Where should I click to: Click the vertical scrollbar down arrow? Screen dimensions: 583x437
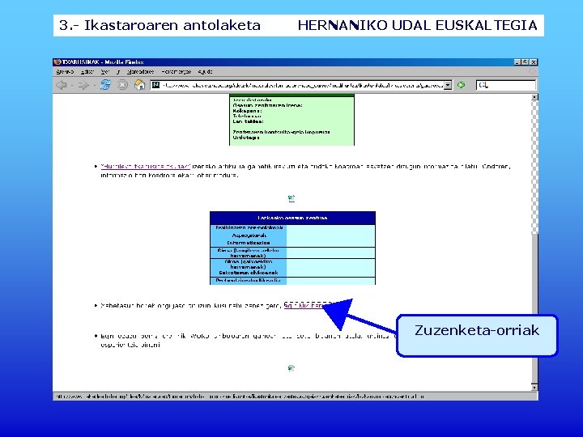pyautogui.click(x=534, y=387)
